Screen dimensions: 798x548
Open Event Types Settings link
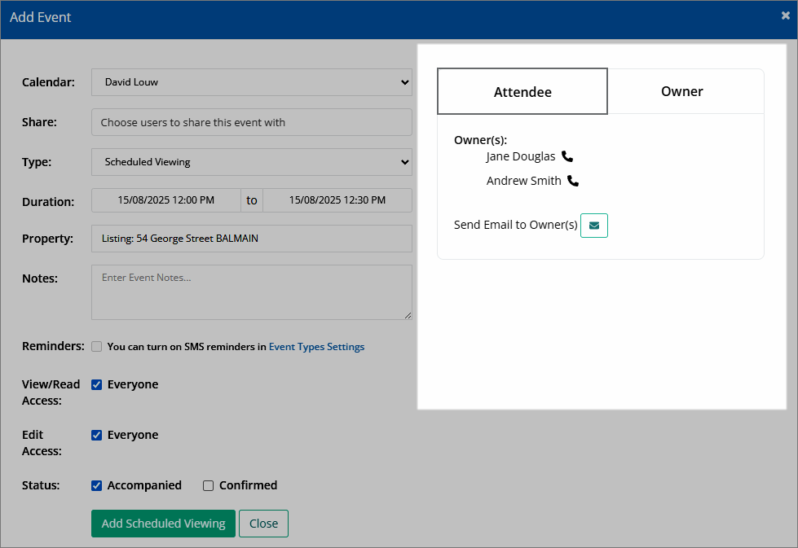pyautogui.click(x=316, y=347)
